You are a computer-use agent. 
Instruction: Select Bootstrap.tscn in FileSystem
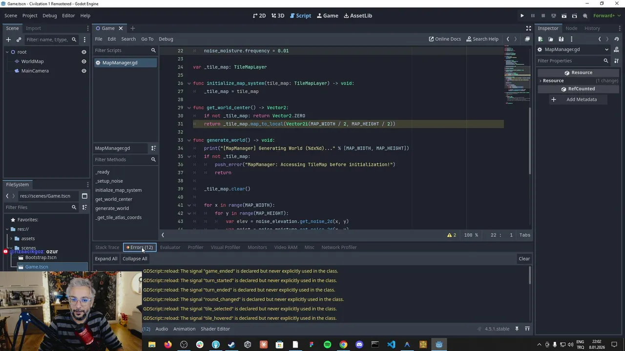[x=41, y=257]
